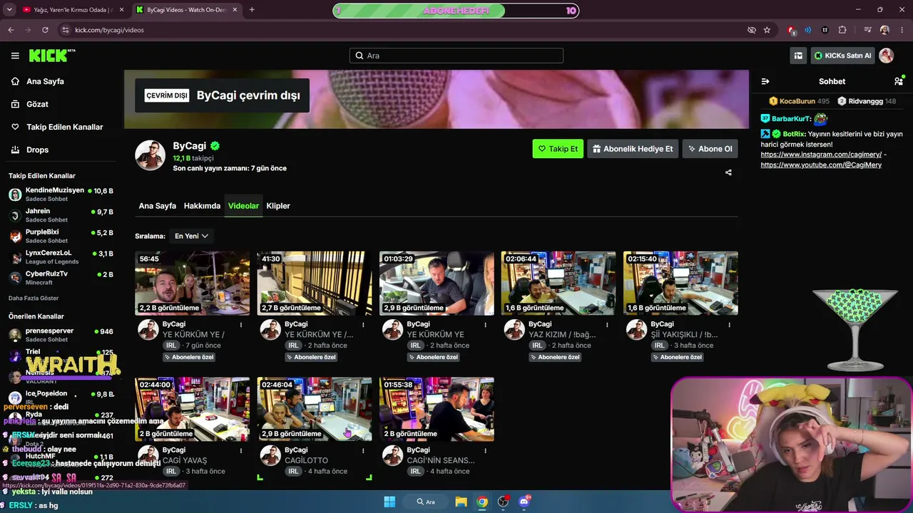Viewport: 913px width, 513px height.
Task: Play the 01:03:29 video thumbnail
Action: coord(437,283)
